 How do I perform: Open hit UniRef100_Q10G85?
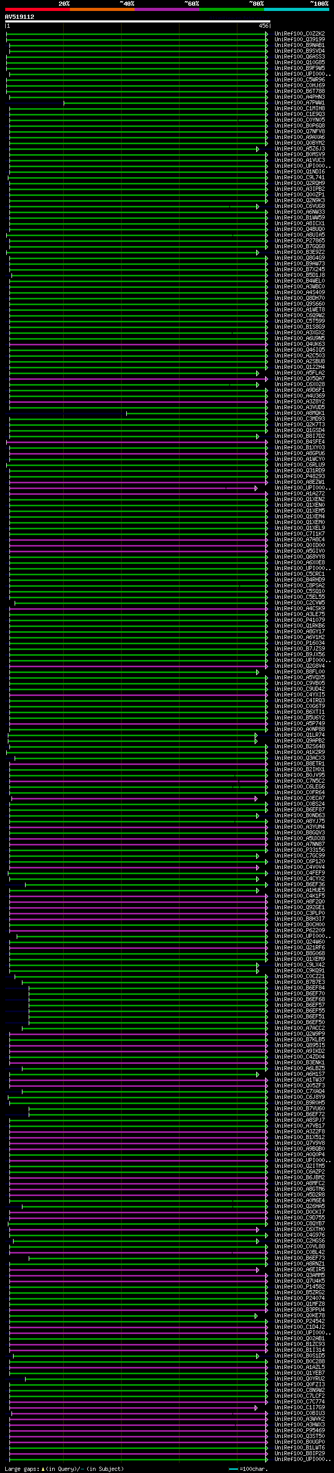coord(300,62)
